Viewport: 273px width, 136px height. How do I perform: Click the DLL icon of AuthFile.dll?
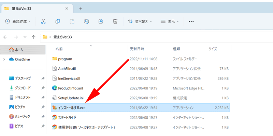[x=55, y=69]
